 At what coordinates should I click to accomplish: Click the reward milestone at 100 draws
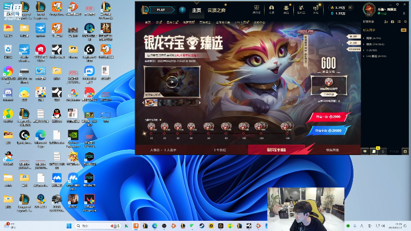click(x=244, y=127)
